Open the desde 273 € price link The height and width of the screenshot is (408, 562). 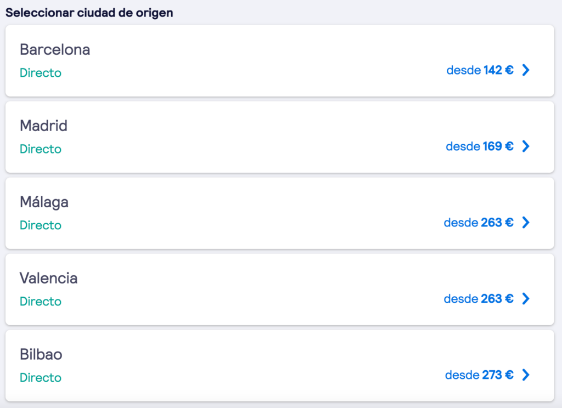pyautogui.click(x=479, y=375)
